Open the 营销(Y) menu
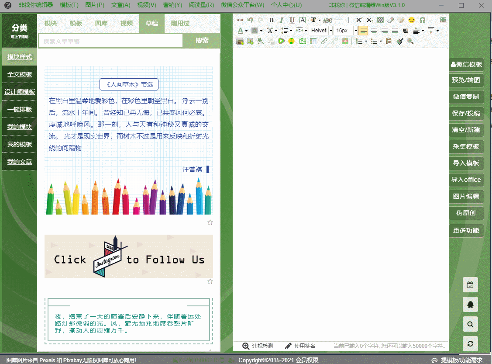Image resolution: width=492 pixels, height=364 pixels. point(172,5)
